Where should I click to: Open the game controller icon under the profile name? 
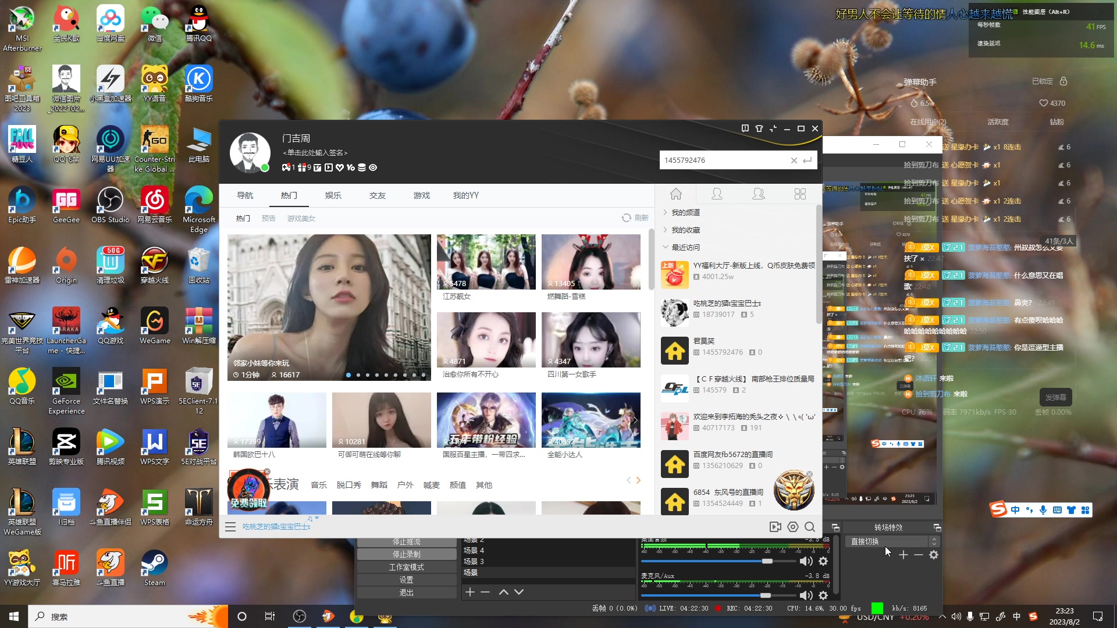coord(286,167)
